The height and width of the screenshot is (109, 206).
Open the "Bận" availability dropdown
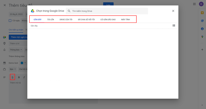13,69
